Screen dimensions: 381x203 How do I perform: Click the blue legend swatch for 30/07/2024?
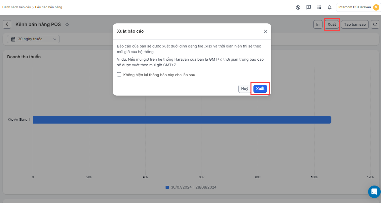point(167,187)
